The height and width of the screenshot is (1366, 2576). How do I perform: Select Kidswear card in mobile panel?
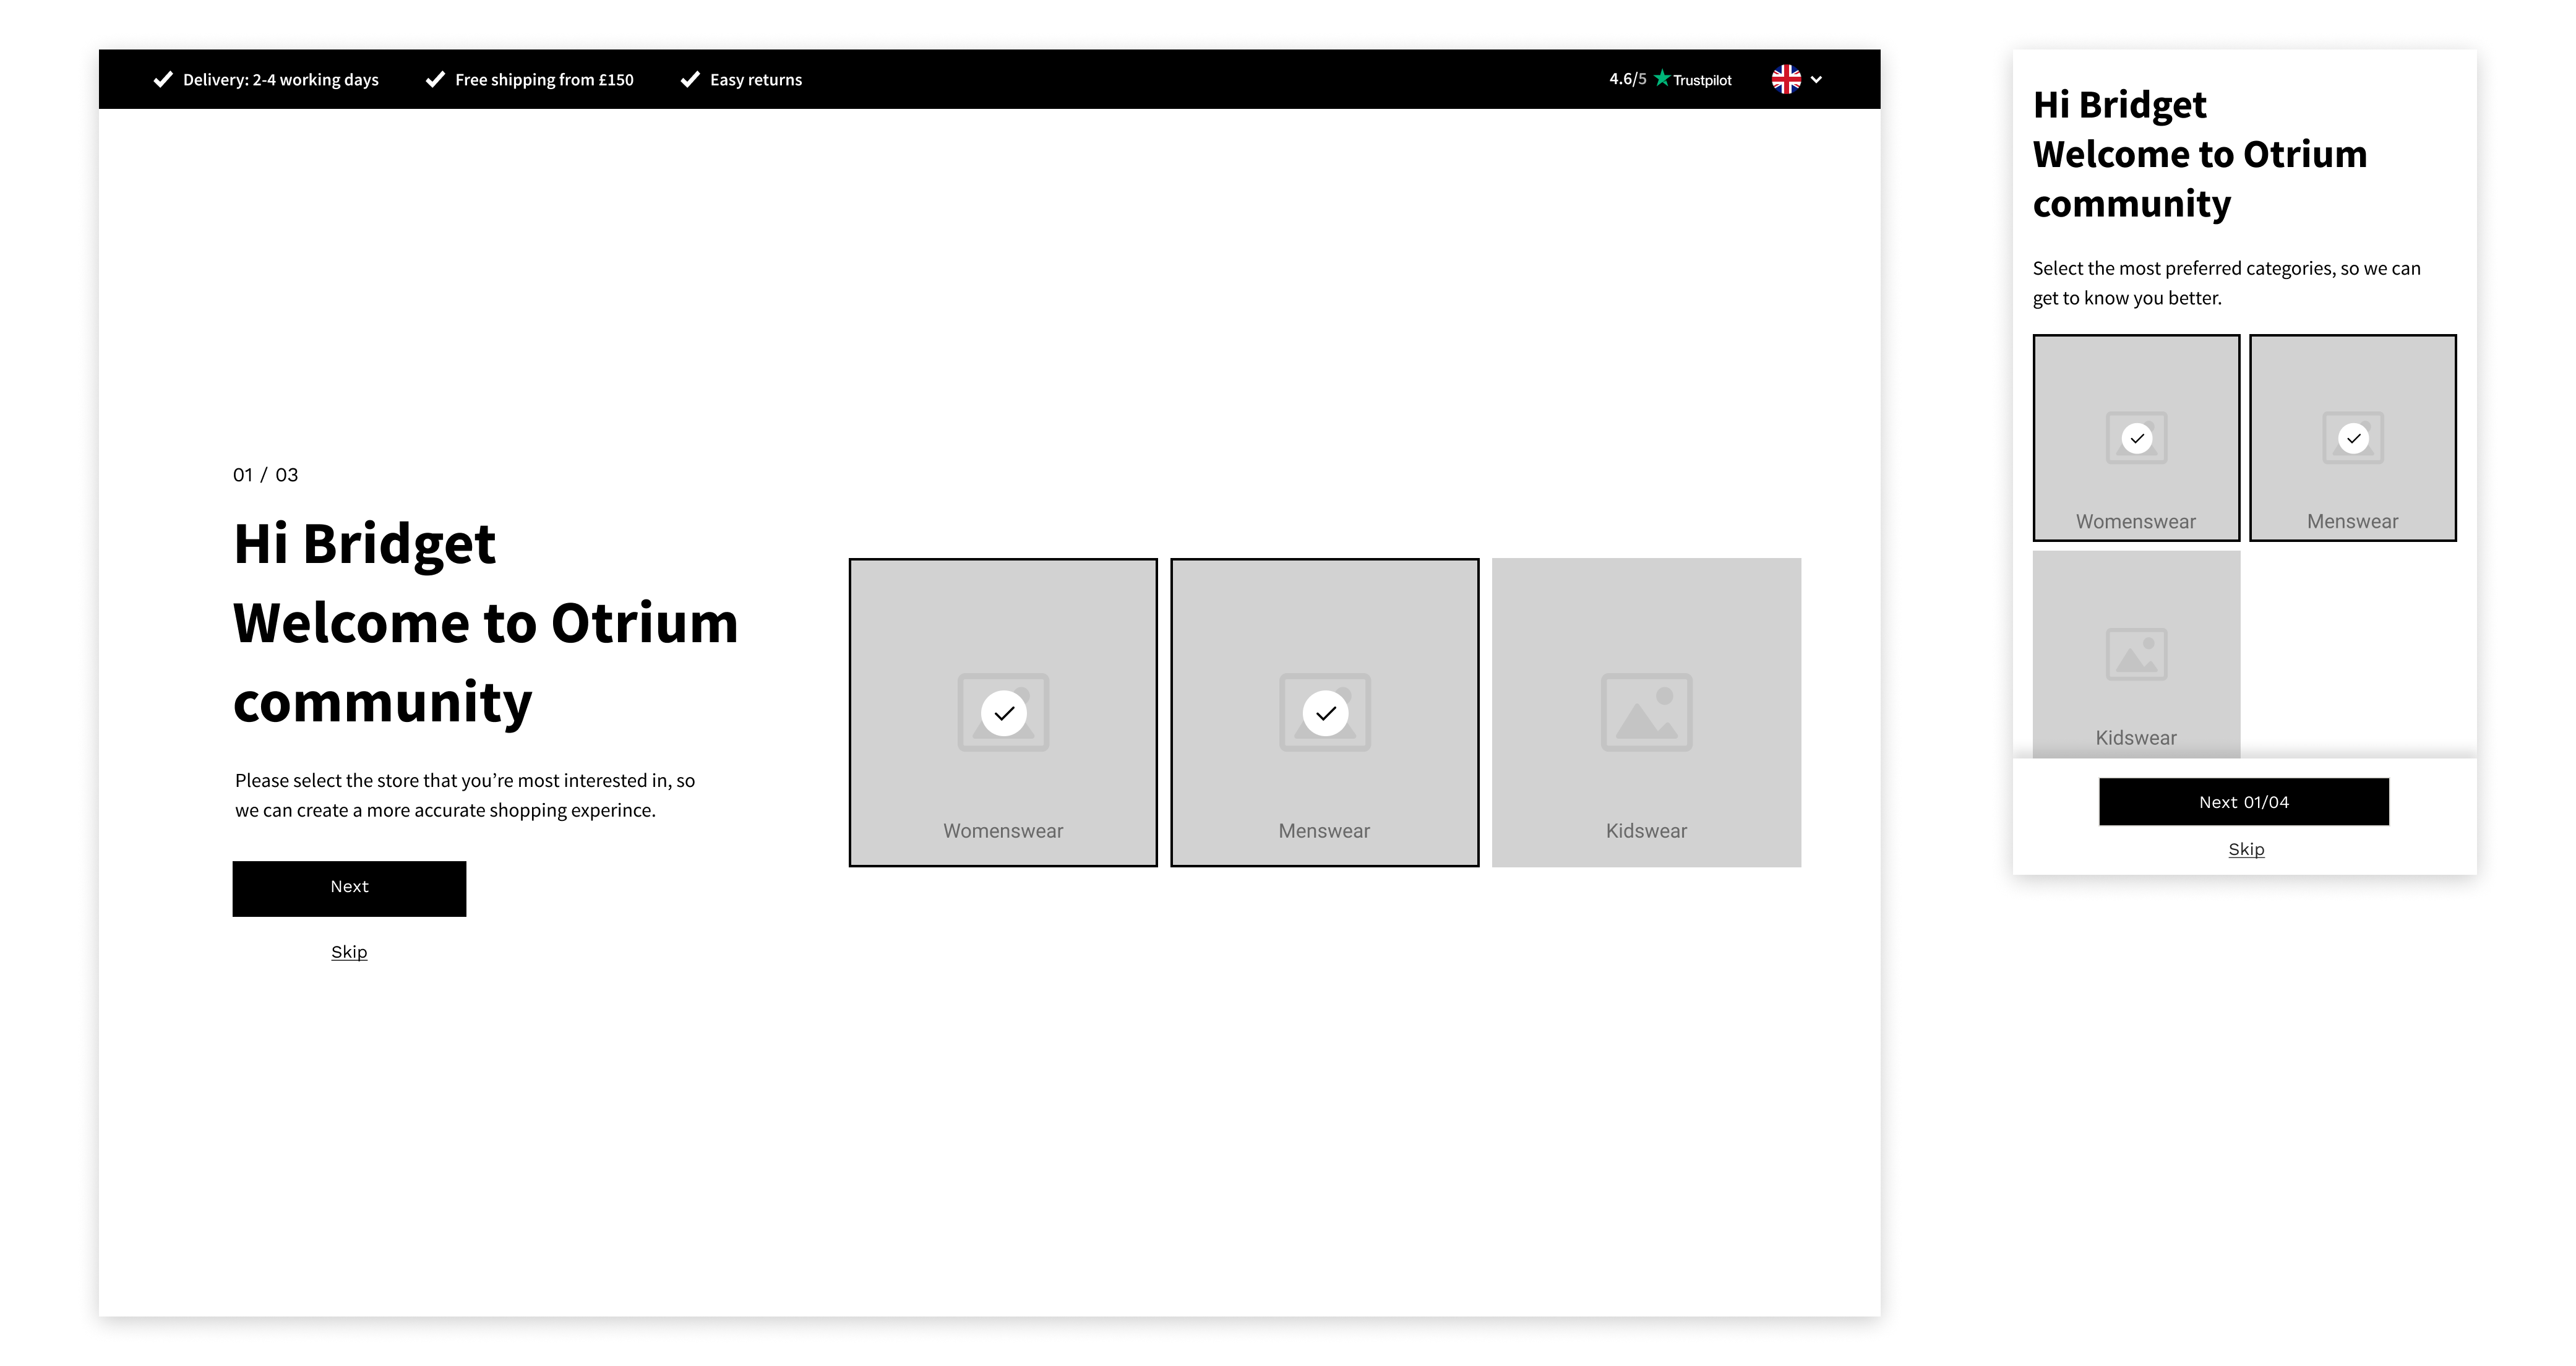(x=2136, y=654)
